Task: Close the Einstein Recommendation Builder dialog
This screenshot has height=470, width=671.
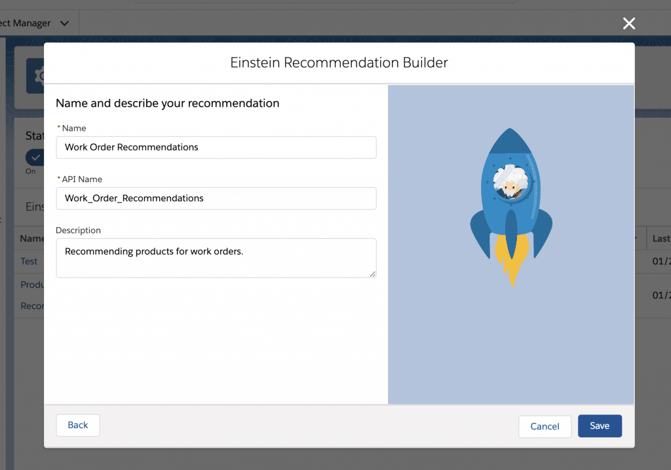Action: 628,24
